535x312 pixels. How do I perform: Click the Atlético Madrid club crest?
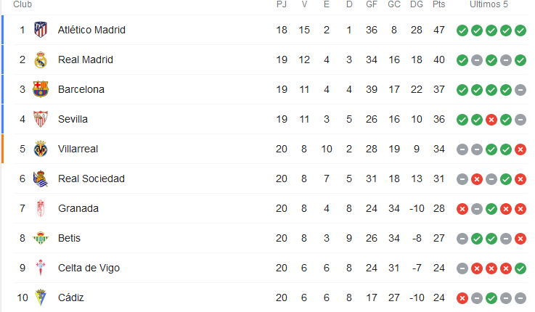tap(41, 30)
